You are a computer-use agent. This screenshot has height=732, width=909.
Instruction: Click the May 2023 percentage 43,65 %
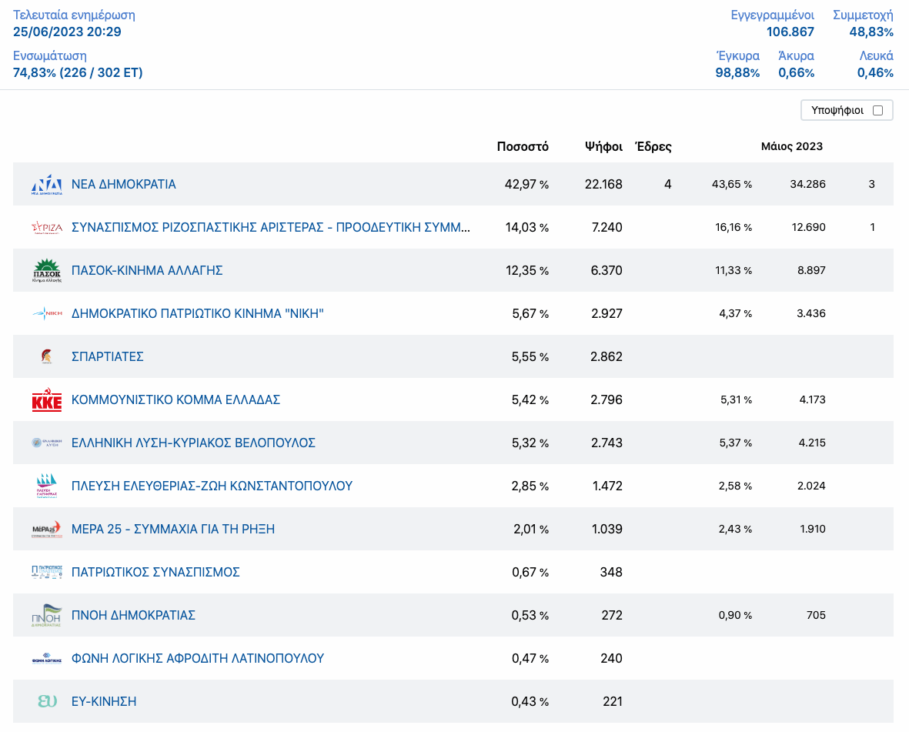(x=732, y=184)
